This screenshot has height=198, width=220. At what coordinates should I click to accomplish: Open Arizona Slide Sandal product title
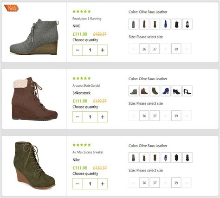(86, 85)
